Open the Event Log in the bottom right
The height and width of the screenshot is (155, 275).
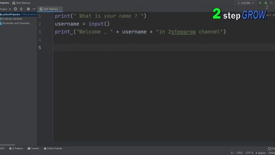click(x=272, y=149)
